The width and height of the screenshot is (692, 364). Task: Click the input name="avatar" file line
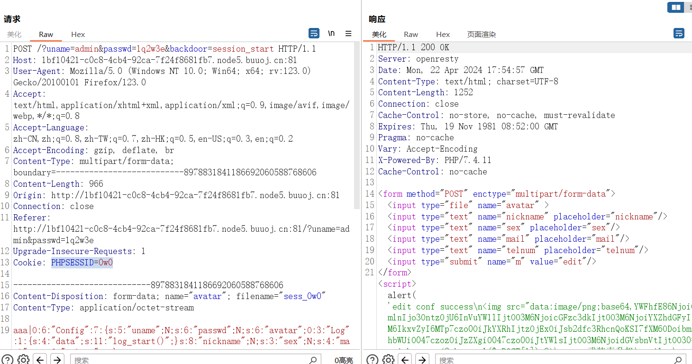(x=468, y=205)
